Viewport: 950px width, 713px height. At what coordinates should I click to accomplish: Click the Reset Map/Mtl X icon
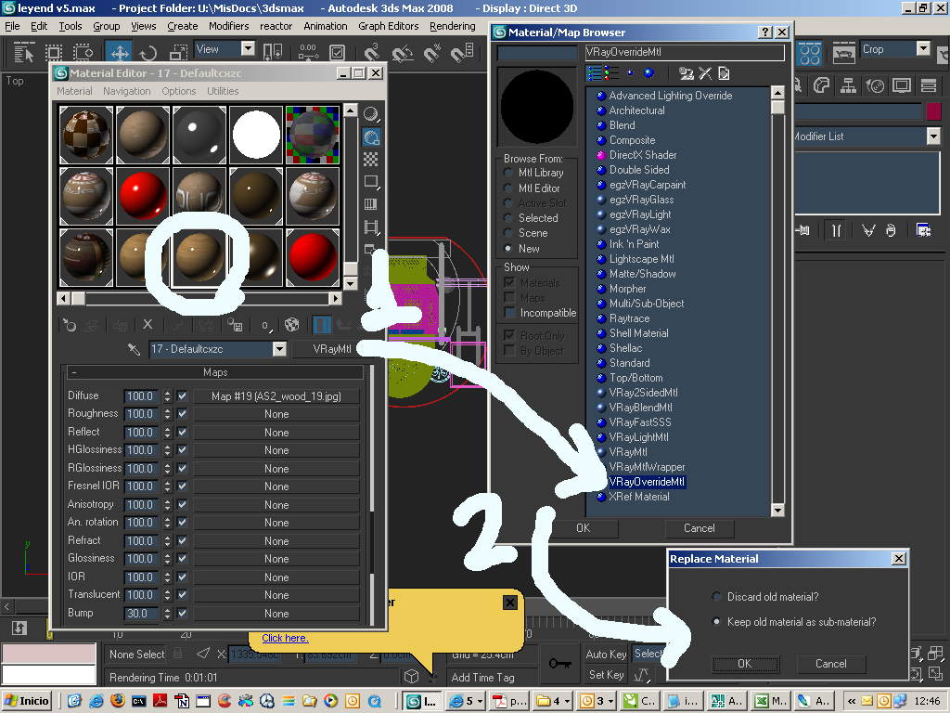point(148,325)
